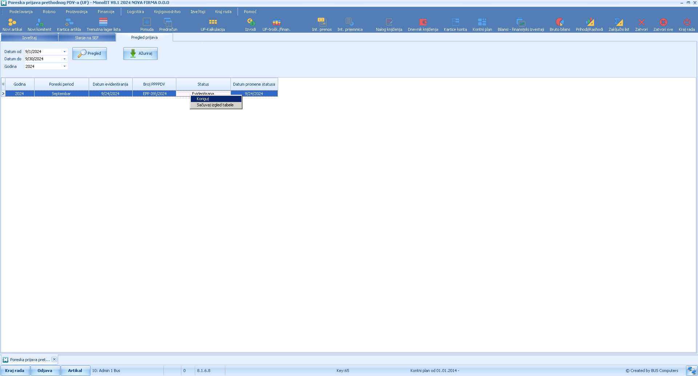Open Bilansi - finansijski izvestaji
Screen dimensions: 698x376
point(521,25)
